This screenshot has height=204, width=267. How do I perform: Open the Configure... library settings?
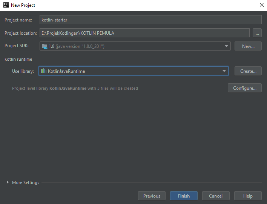(x=245, y=88)
